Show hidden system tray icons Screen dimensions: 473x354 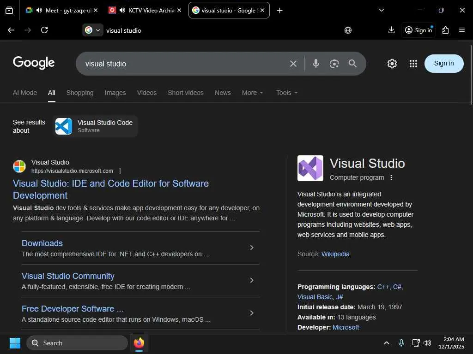[387, 343]
